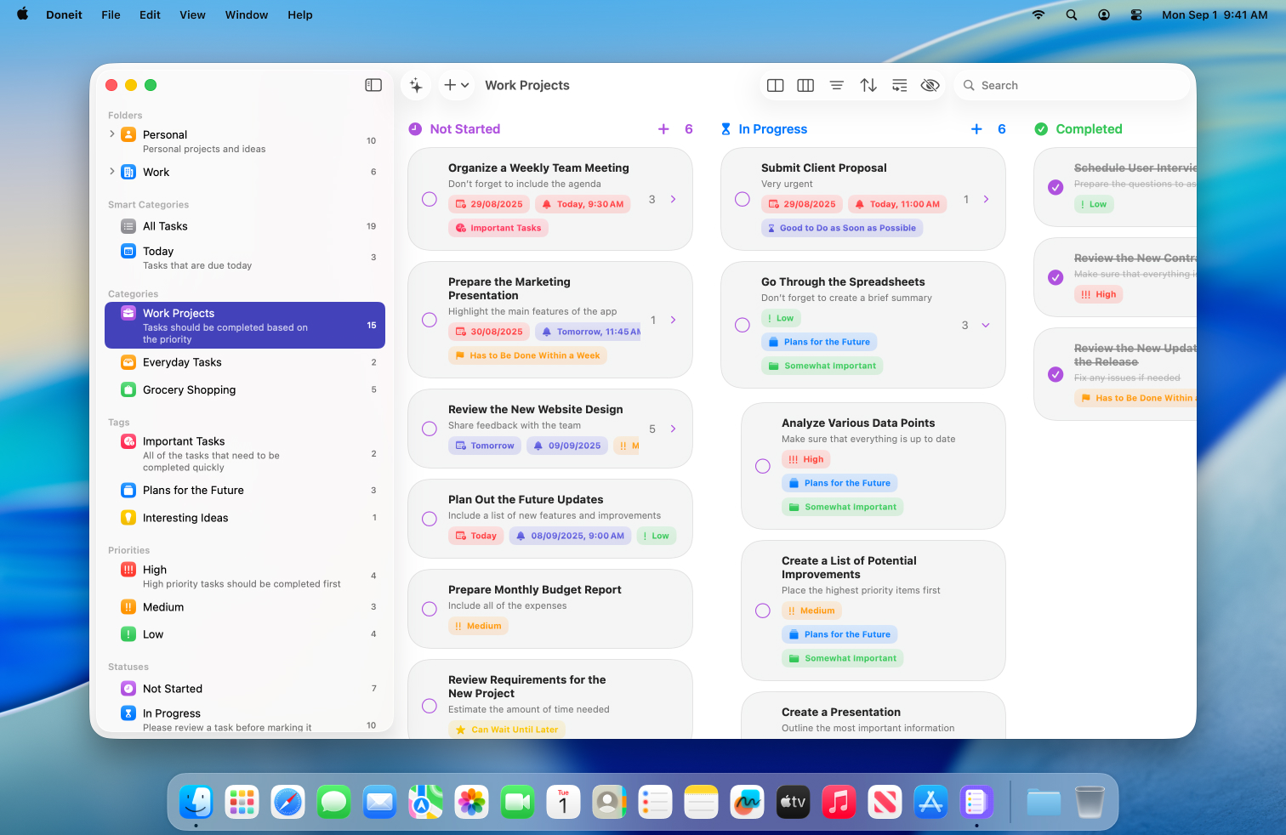The image size is (1286, 835).
Task: Expand the Personal folder
Action: click(112, 134)
